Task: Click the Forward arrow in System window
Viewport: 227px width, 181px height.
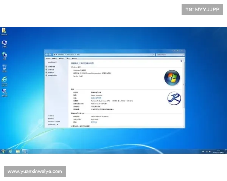Action: click(50, 55)
